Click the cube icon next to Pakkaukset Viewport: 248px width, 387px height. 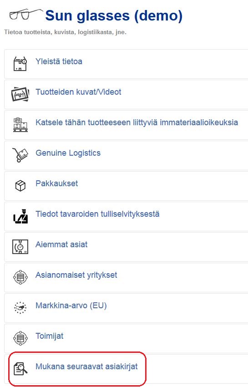(x=20, y=186)
